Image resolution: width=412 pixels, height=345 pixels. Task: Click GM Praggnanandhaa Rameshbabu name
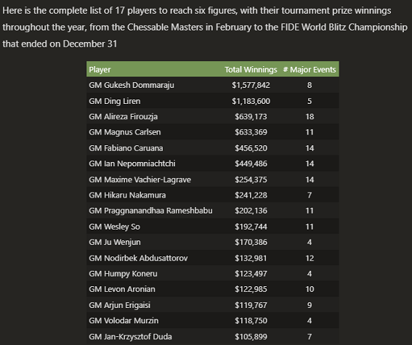[150, 211]
